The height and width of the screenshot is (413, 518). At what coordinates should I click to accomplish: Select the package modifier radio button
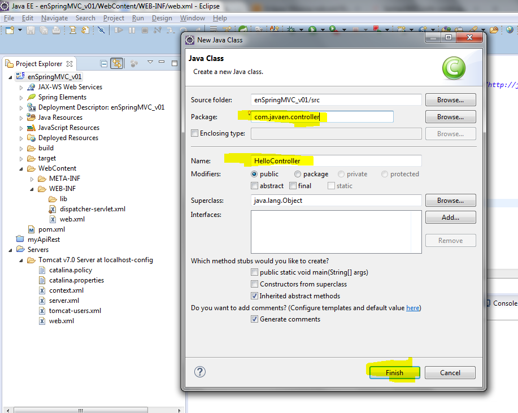(x=298, y=174)
